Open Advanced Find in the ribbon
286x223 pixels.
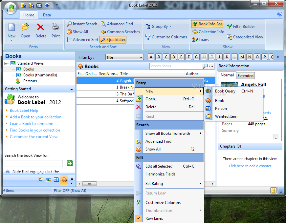(117, 24)
